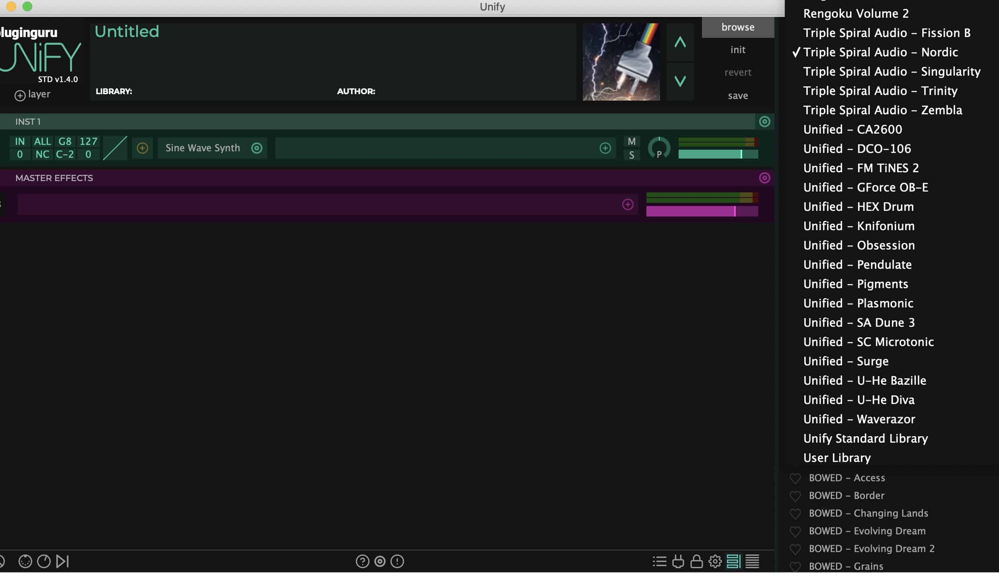Add effect to Master Effects slot
Image resolution: width=999 pixels, height=573 pixels.
pyautogui.click(x=627, y=204)
